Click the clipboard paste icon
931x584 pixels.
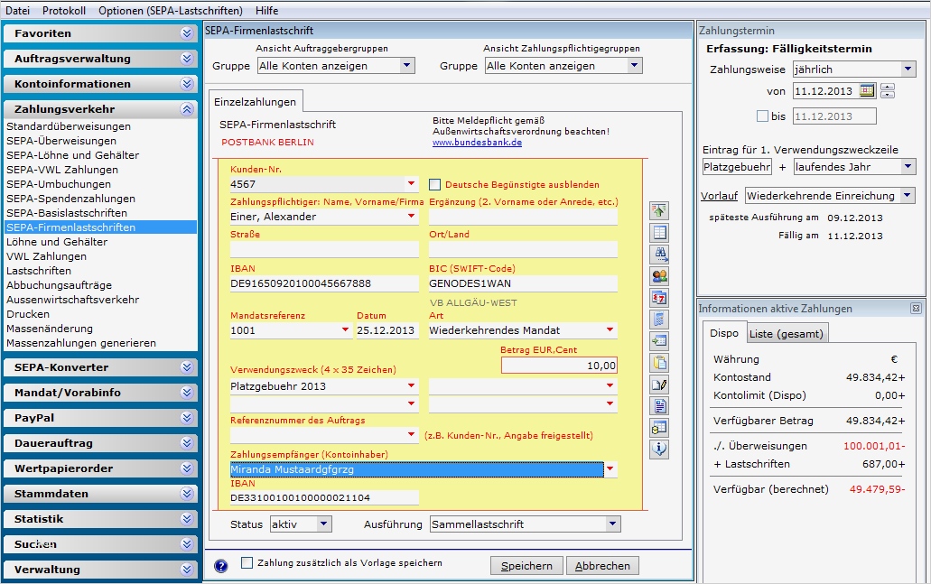pos(659,363)
